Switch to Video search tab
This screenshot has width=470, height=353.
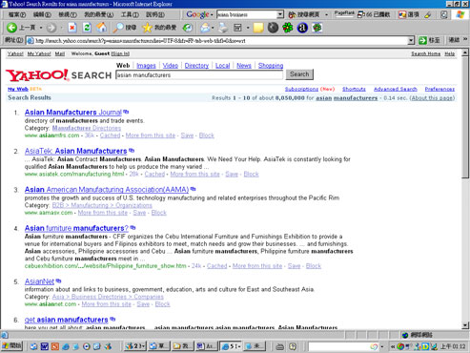(x=171, y=66)
